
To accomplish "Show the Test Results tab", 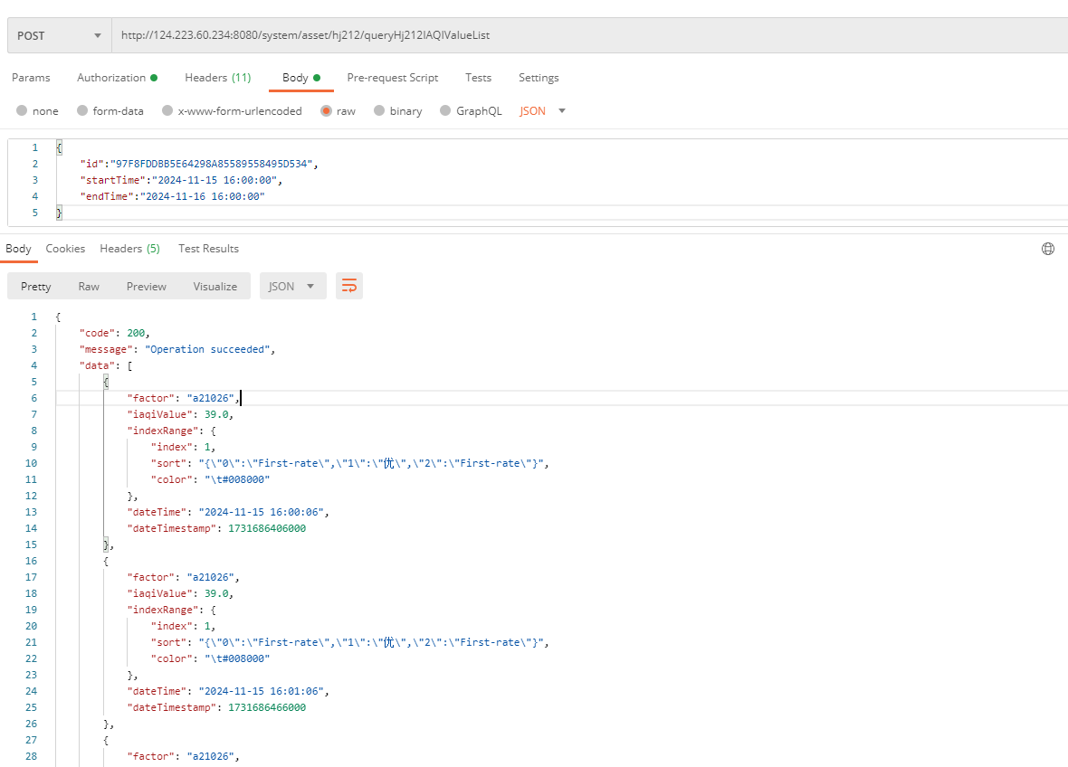I will [x=208, y=249].
